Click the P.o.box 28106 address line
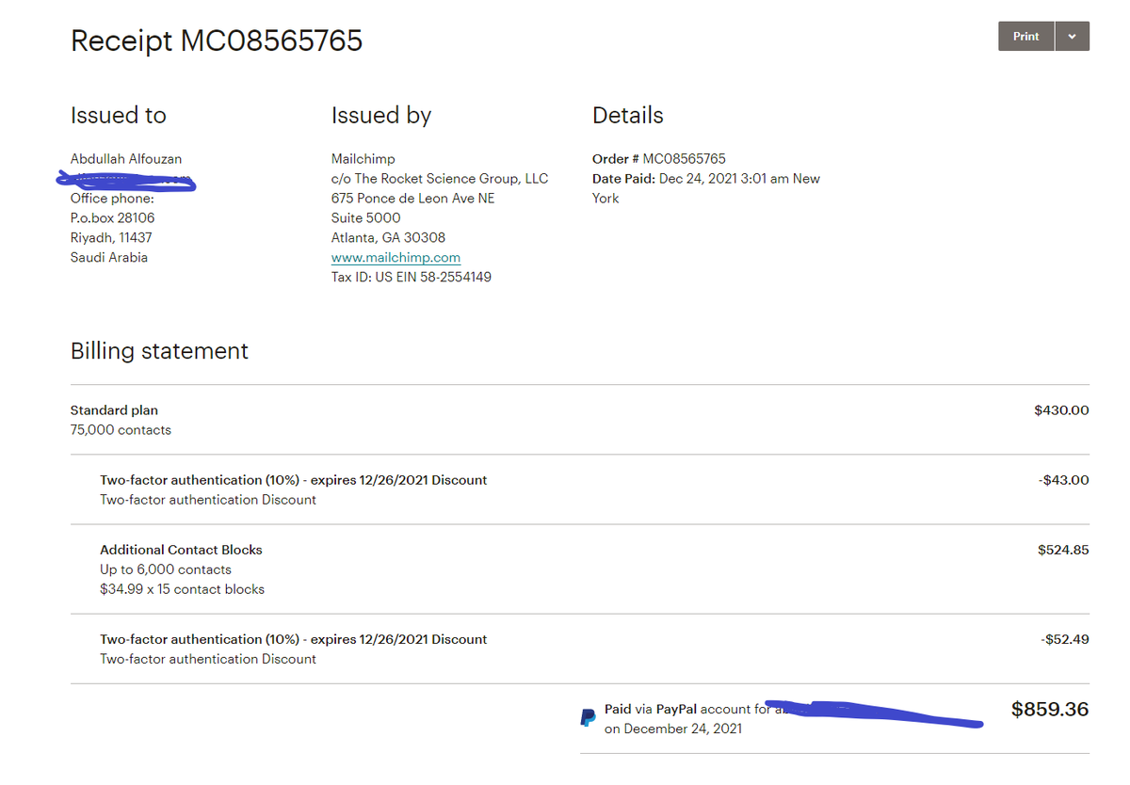 point(113,217)
